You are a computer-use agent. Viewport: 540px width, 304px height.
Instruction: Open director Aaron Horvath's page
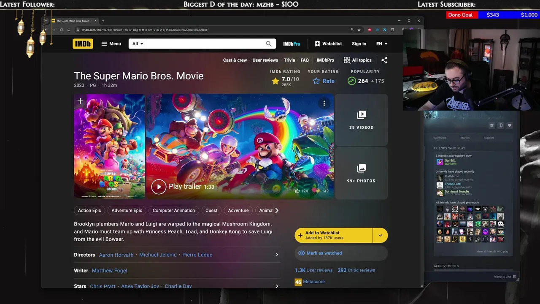116,255
